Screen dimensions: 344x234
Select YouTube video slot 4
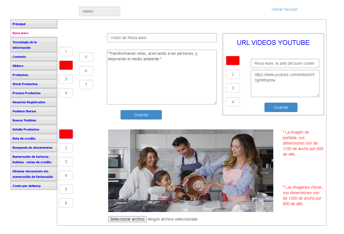pyautogui.click(x=233, y=102)
